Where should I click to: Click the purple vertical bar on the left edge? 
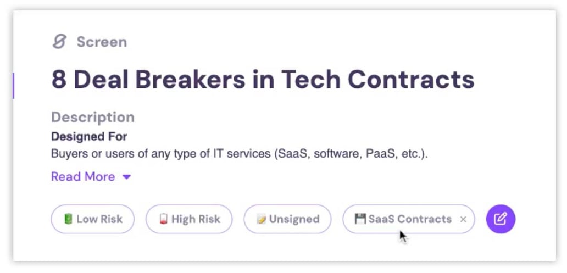(13, 85)
